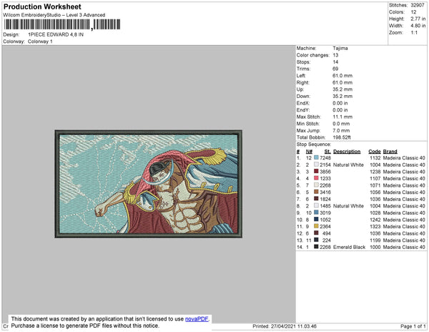Click the 'St.' column header
This screenshot has height=332, width=429.
click(327, 152)
